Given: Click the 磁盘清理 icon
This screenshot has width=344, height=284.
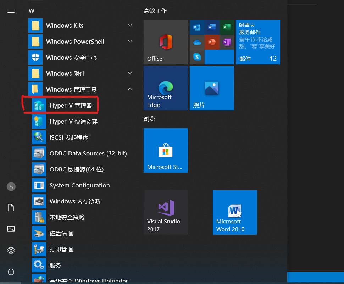Looking at the screenshot, I should [x=39, y=233].
